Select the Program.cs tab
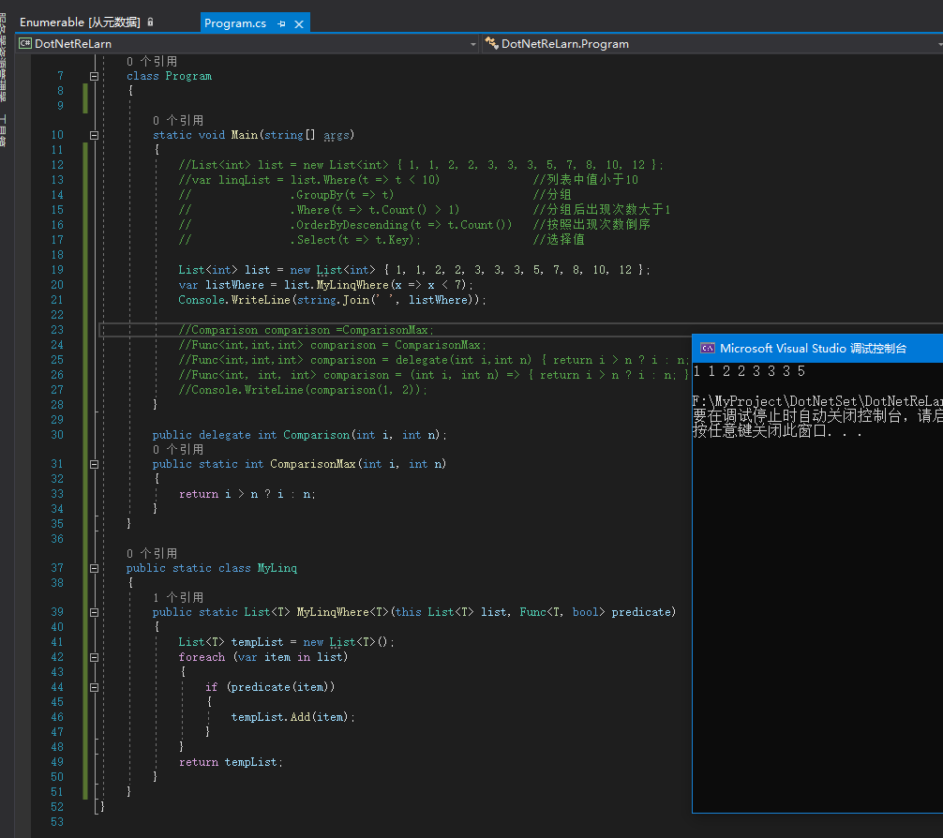This screenshot has height=838, width=943. pos(235,23)
